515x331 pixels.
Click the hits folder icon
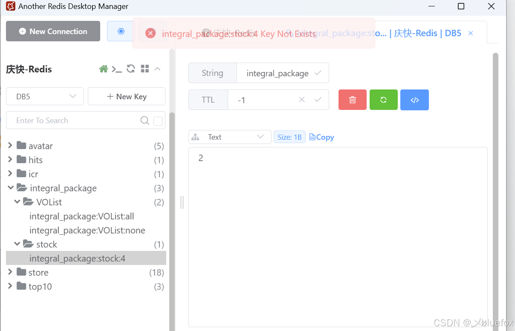click(22, 160)
